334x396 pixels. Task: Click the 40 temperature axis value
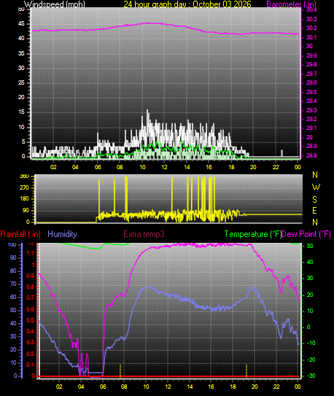pyautogui.click(x=310, y=262)
